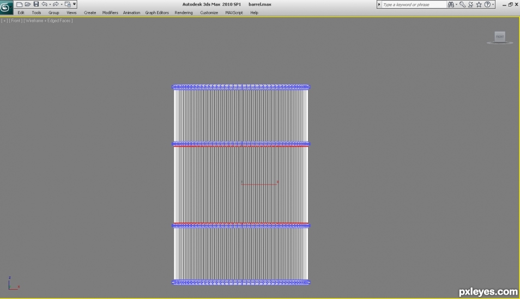Click the [Wireframe + Edged Faces] shading label
This screenshot has height=299, width=520.
click(x=49, y=21)
